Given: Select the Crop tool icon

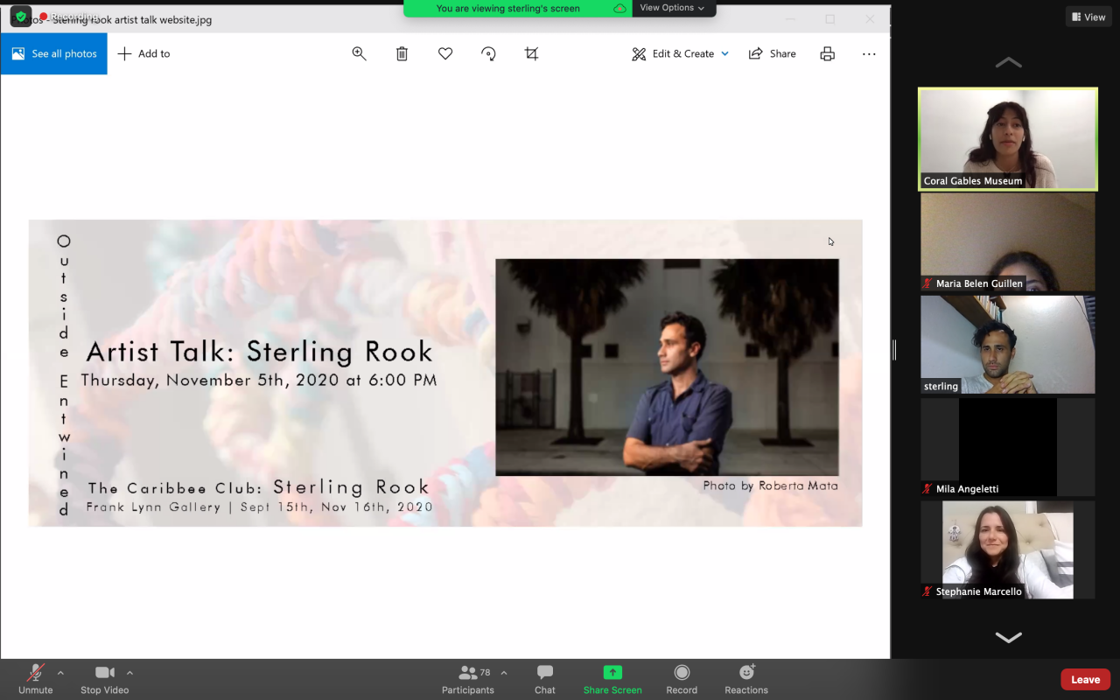Looking at the screenshot, I should click(531, 53).
